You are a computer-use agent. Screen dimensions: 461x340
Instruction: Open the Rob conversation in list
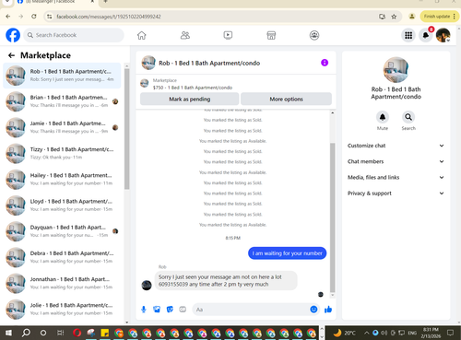click(62, 76)
